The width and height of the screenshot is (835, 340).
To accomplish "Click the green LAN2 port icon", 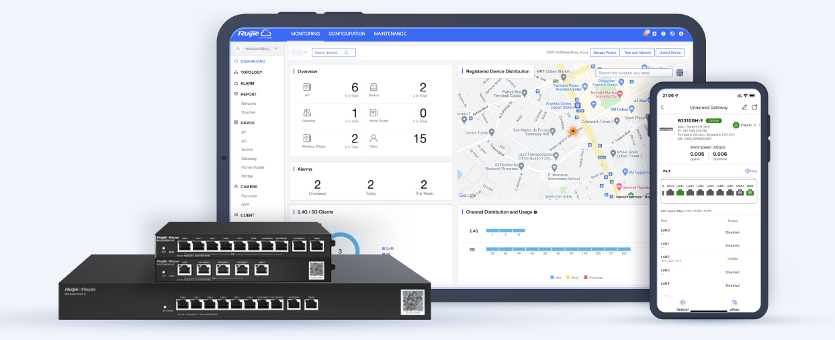I will coord(680,192).
